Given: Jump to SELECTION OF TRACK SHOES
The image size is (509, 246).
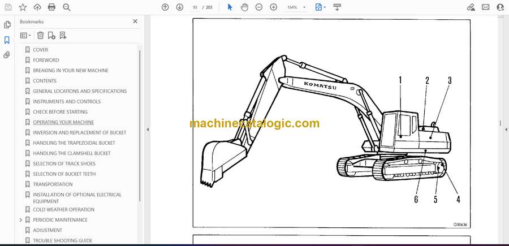Looking at the screenshot, I should pyautogui.click(x=64, y=164).
